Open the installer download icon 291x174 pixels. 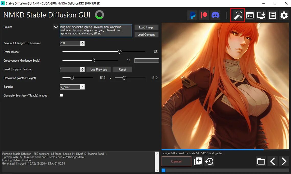point(261,15)
